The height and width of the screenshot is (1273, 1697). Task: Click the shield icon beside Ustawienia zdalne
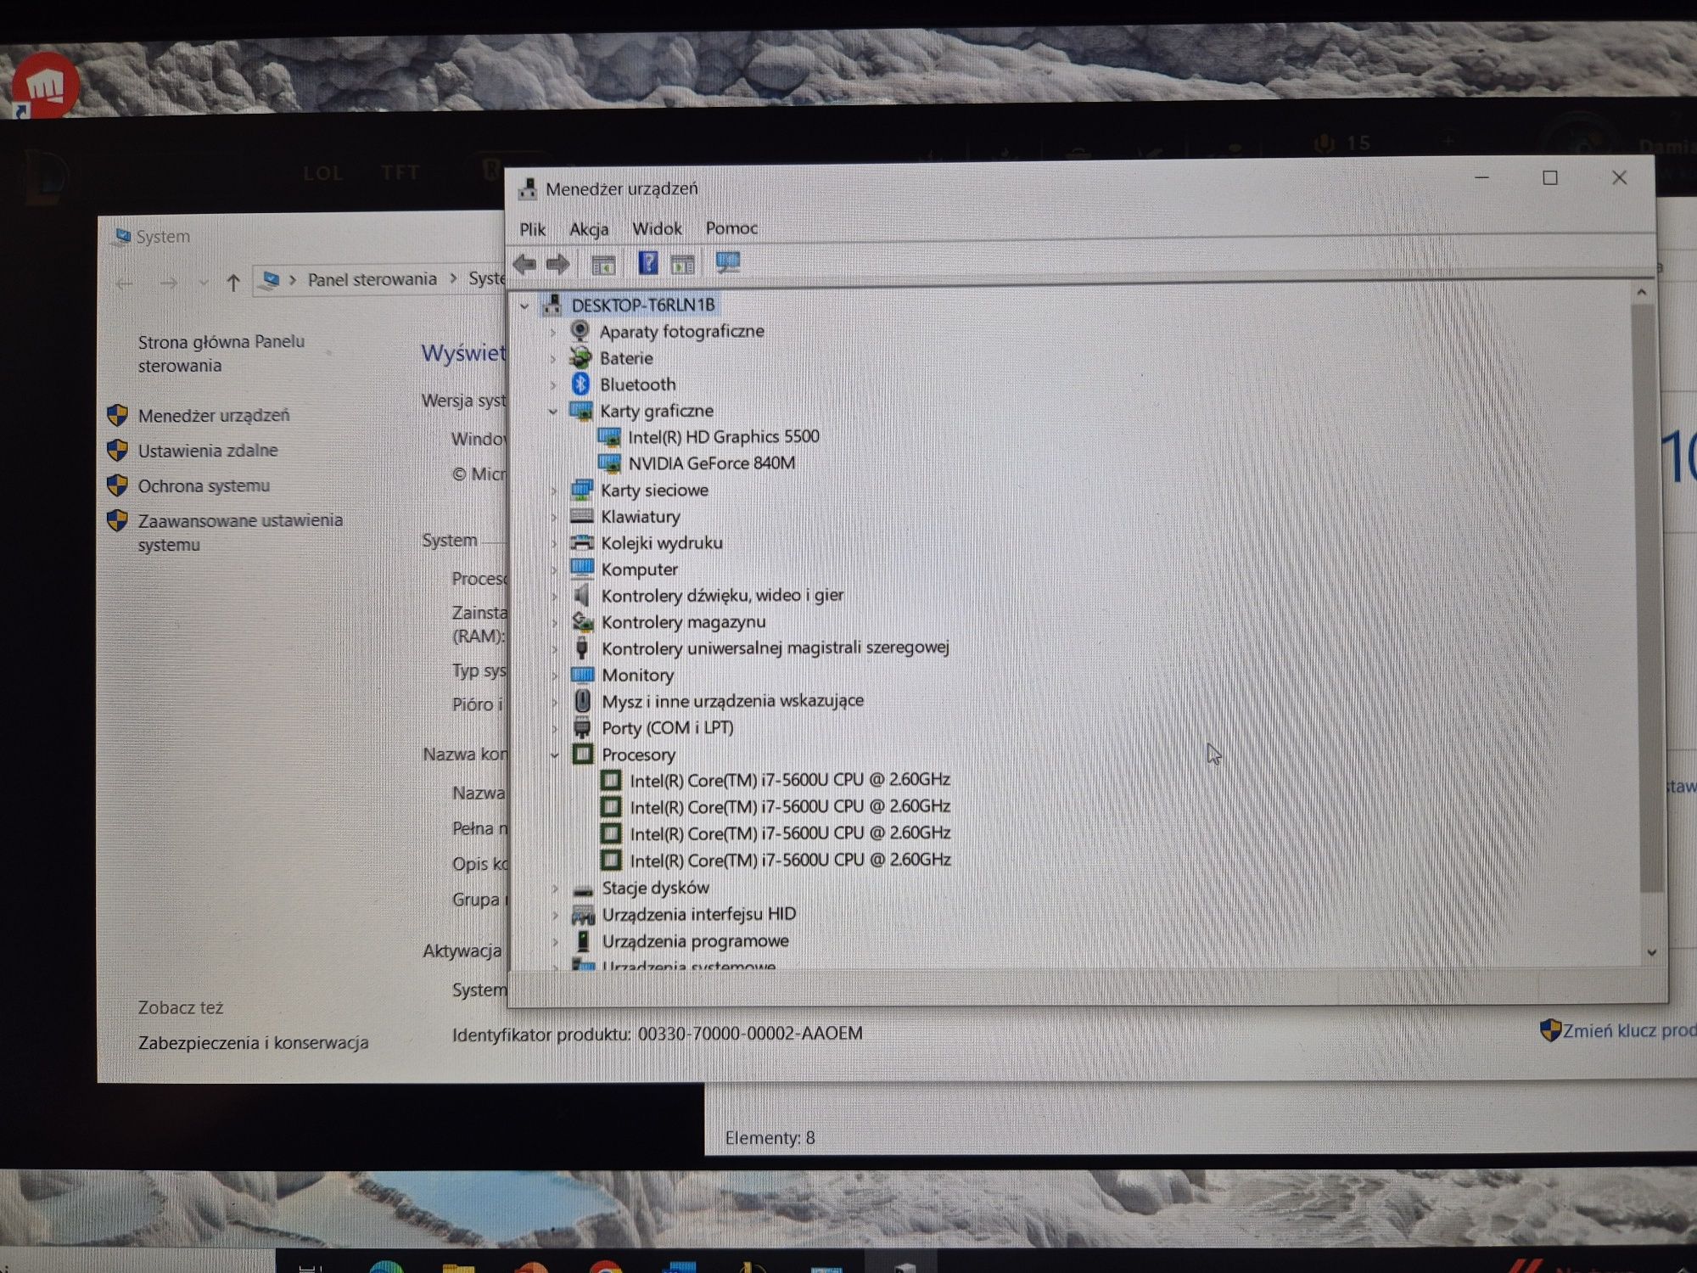(118, 450)
